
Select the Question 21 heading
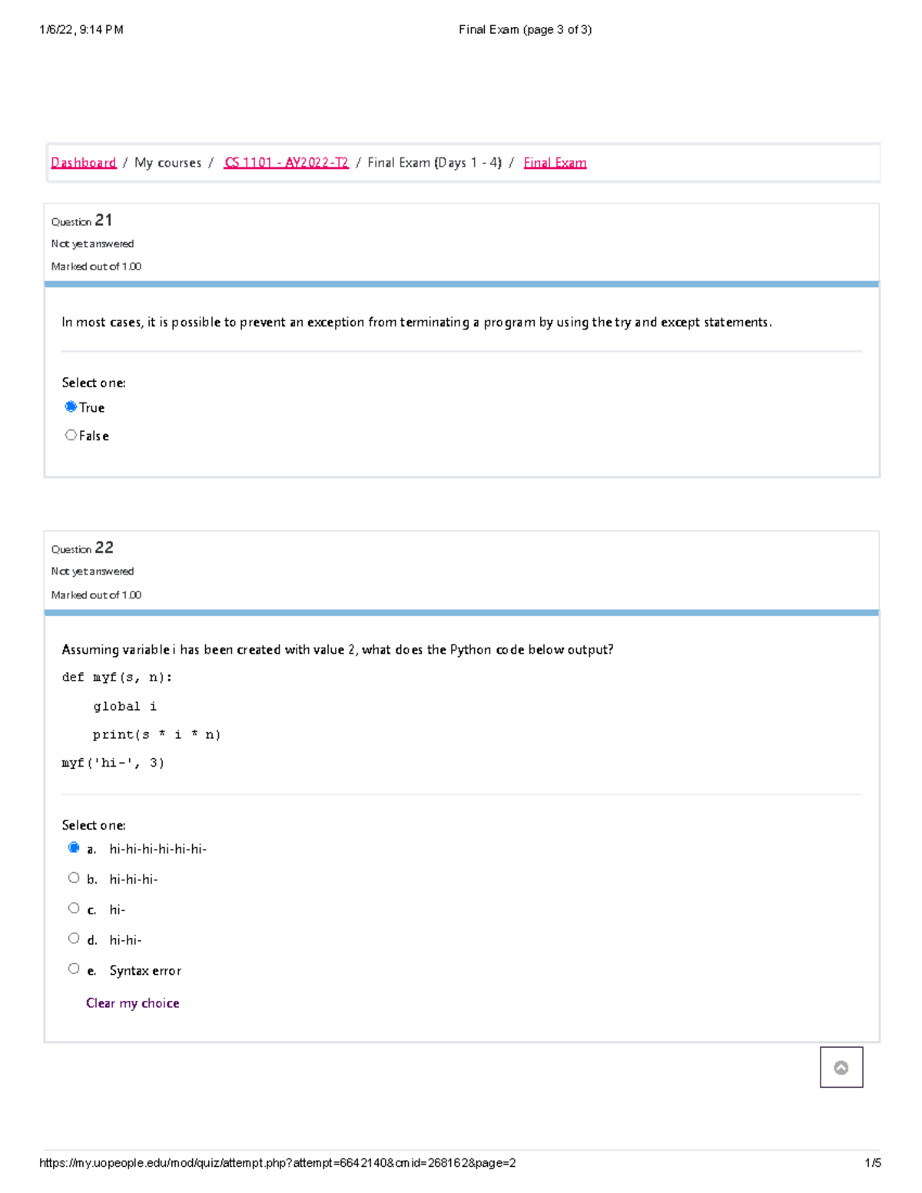[81, 220]
